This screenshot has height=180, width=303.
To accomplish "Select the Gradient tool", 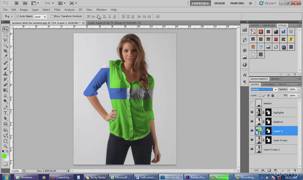I will (x=6, y=90).
